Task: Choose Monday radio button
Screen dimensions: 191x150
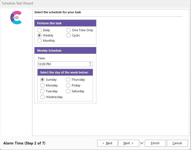Action: point(42,85)
